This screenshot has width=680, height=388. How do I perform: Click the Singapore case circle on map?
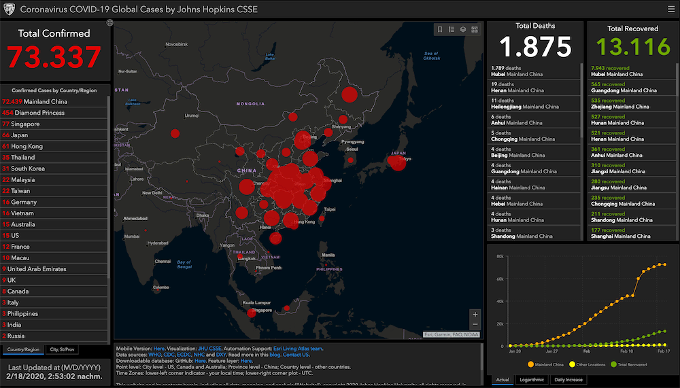252,313
